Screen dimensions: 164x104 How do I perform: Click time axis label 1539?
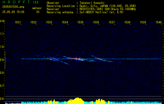coord(143,22)
